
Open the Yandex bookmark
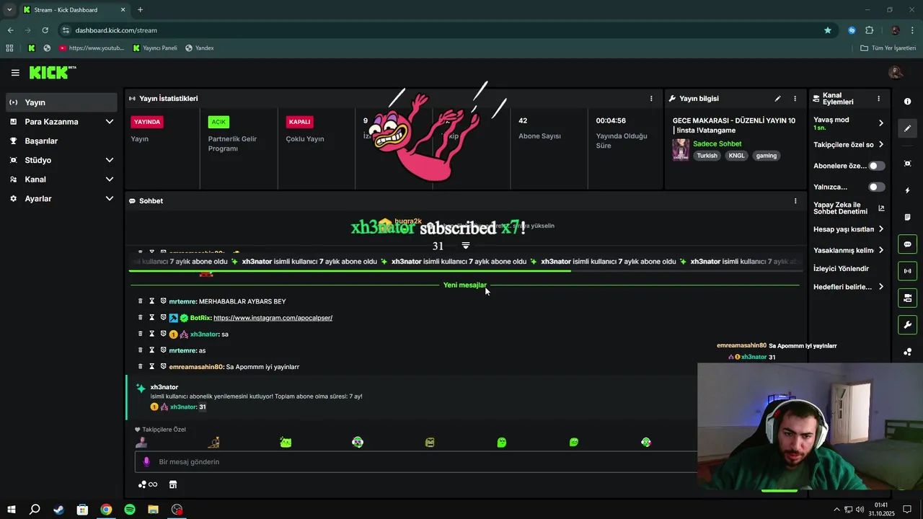coord(200,48)
